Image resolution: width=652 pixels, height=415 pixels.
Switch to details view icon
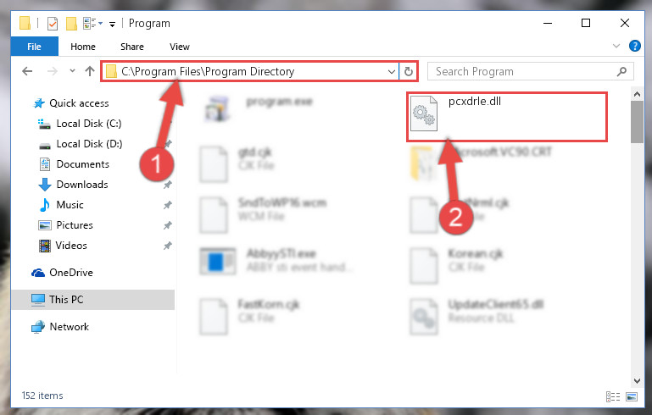[x=613, y=396]
